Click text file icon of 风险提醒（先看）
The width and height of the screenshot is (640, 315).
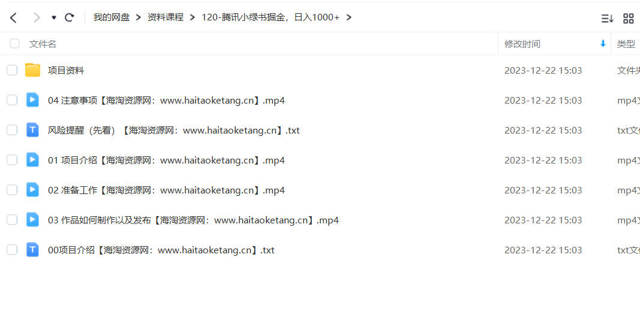coord(32,130)
